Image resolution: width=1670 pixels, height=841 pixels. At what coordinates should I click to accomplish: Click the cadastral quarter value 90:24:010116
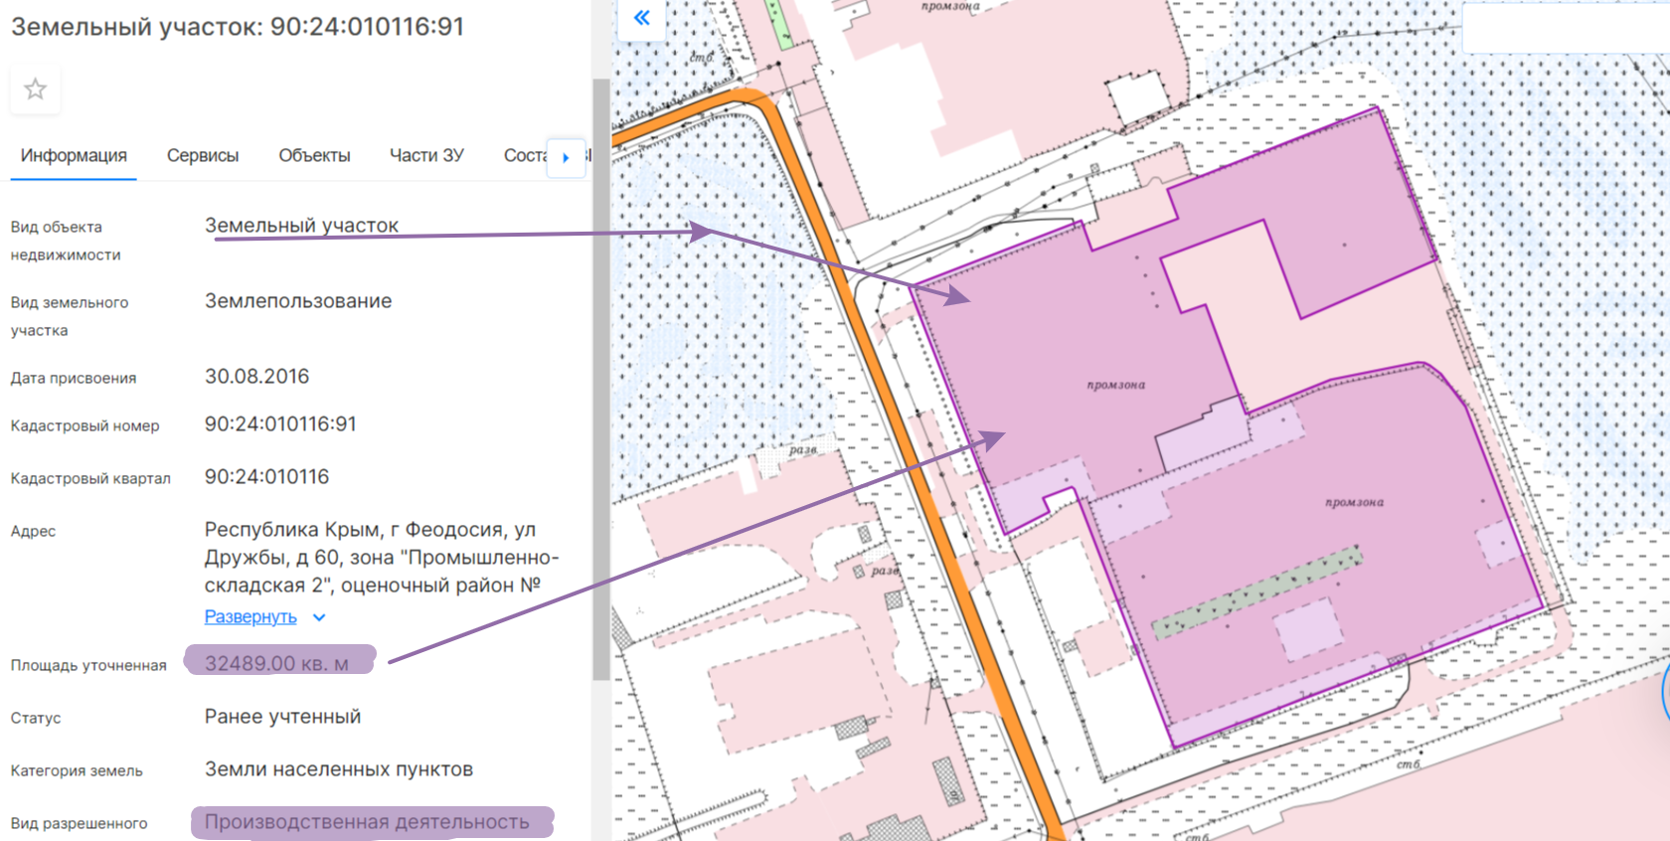266,477
